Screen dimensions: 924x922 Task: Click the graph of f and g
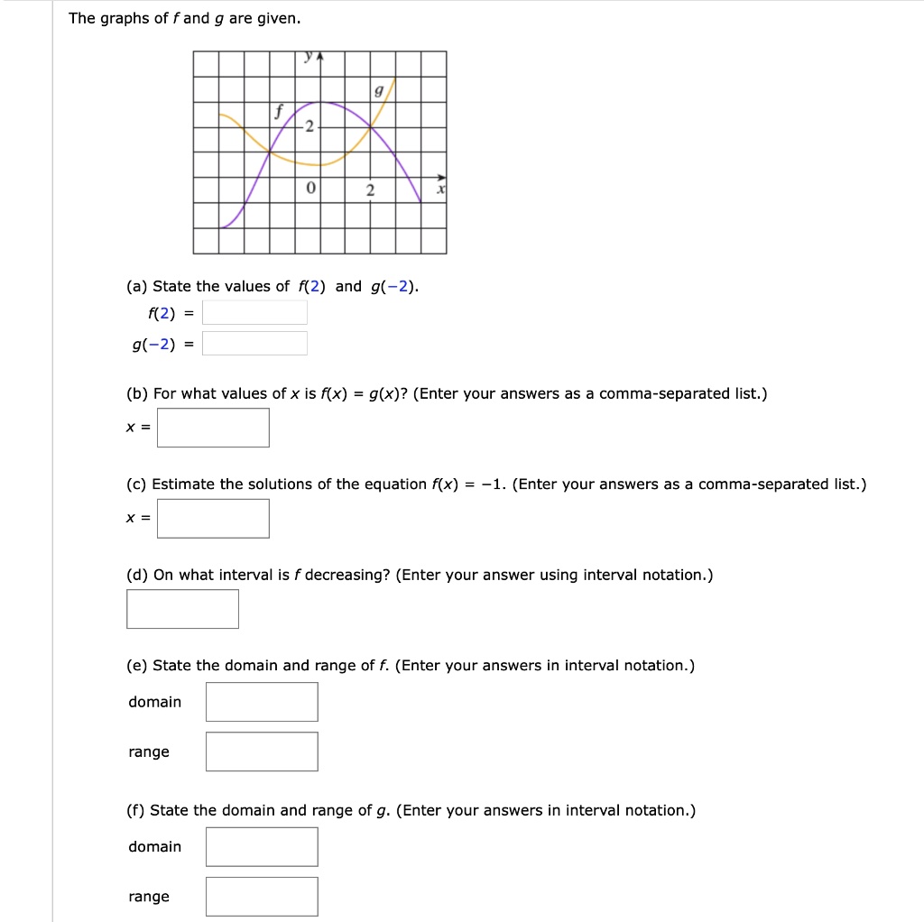tap(321, 151)
